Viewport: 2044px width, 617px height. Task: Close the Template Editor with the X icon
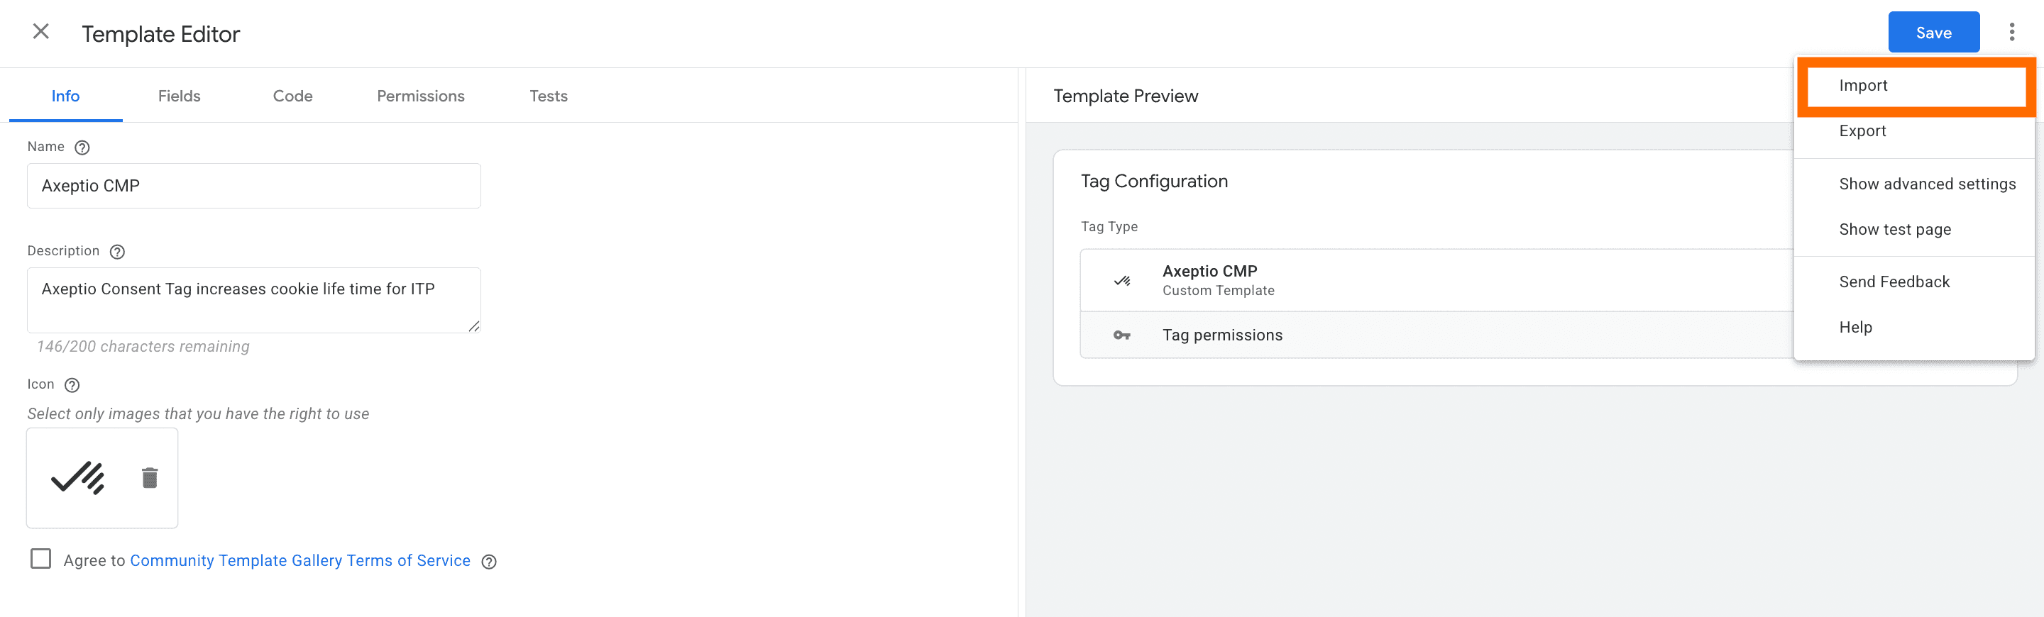(x=40, y=32)
